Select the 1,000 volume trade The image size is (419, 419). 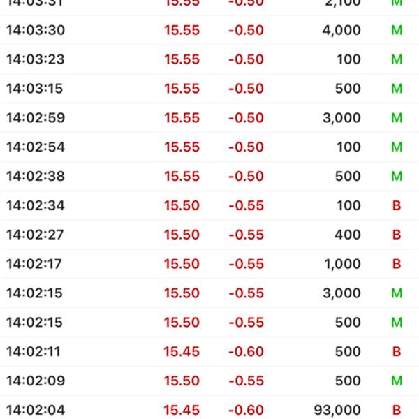(341, 265)
